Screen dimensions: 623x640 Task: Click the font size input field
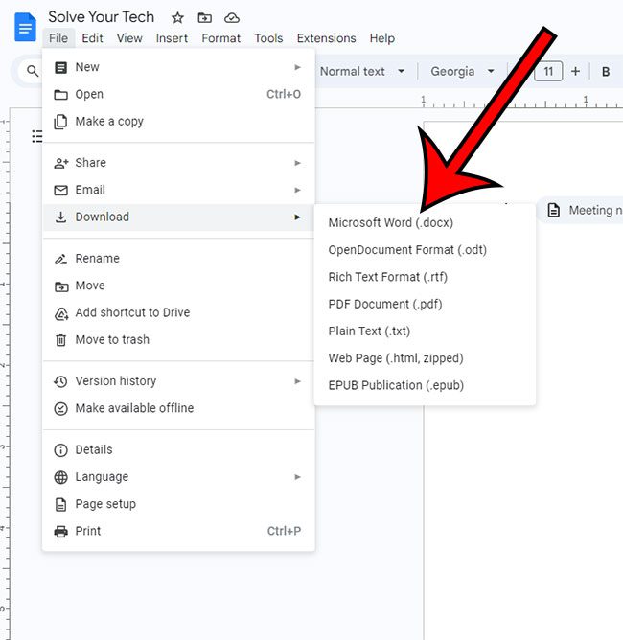point(548,72)
